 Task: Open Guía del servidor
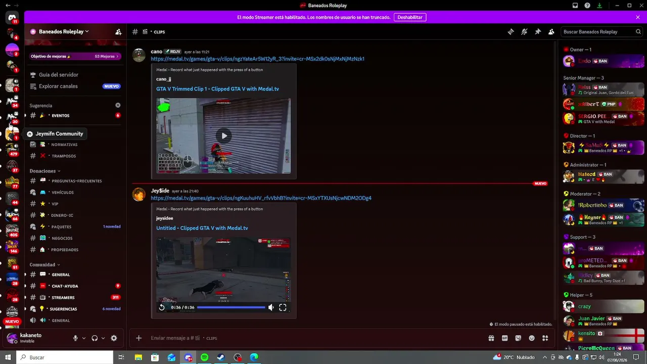coord(75,75)
